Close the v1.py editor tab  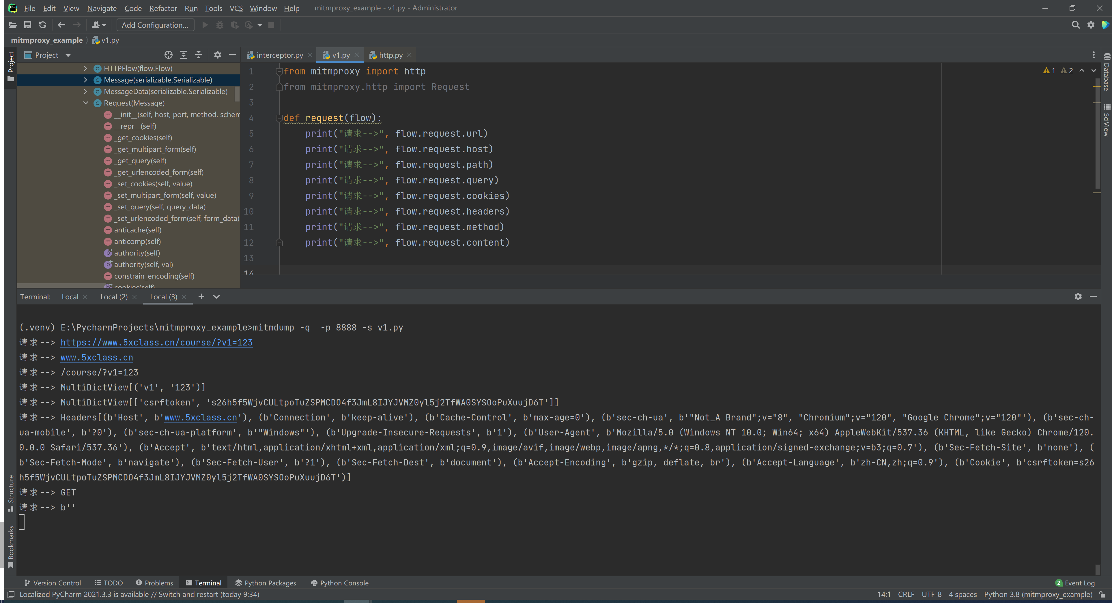click(x=356, y=55)
